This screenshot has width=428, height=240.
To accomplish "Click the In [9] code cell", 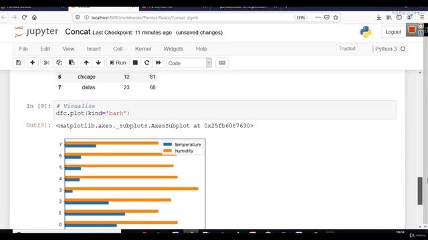I will tap(225, 109).
